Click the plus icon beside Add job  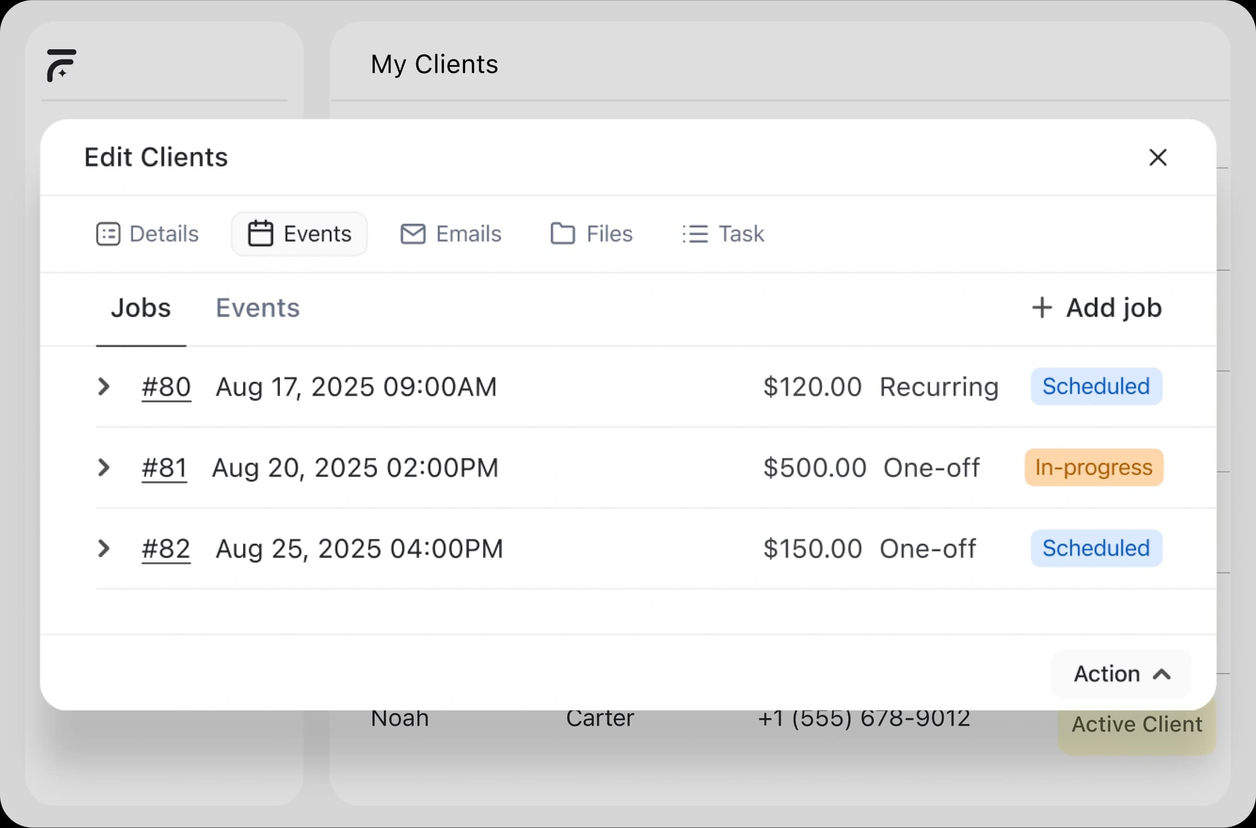1042,308
